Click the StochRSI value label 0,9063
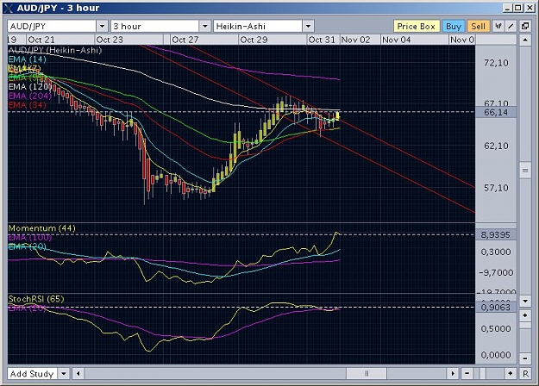This screenshot has width=539, height=386. (x=496, y=307)
